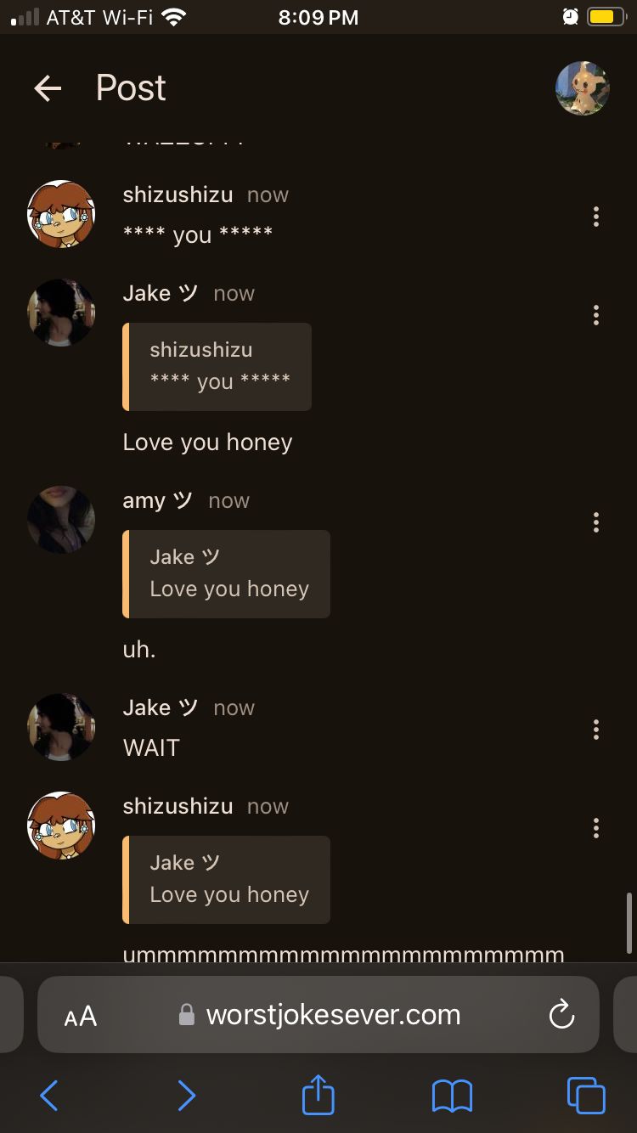This screenshot has width=637, height=1133.
Task: Tap the worstjokesever.com address field
Action: (x=318, y=1014)
